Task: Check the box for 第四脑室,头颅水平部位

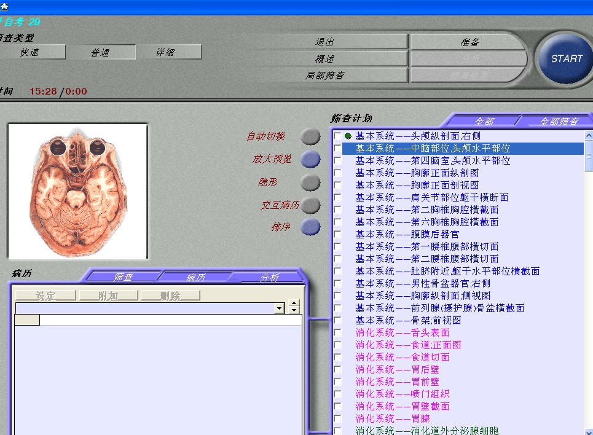Action: click(x=337, y=161)
